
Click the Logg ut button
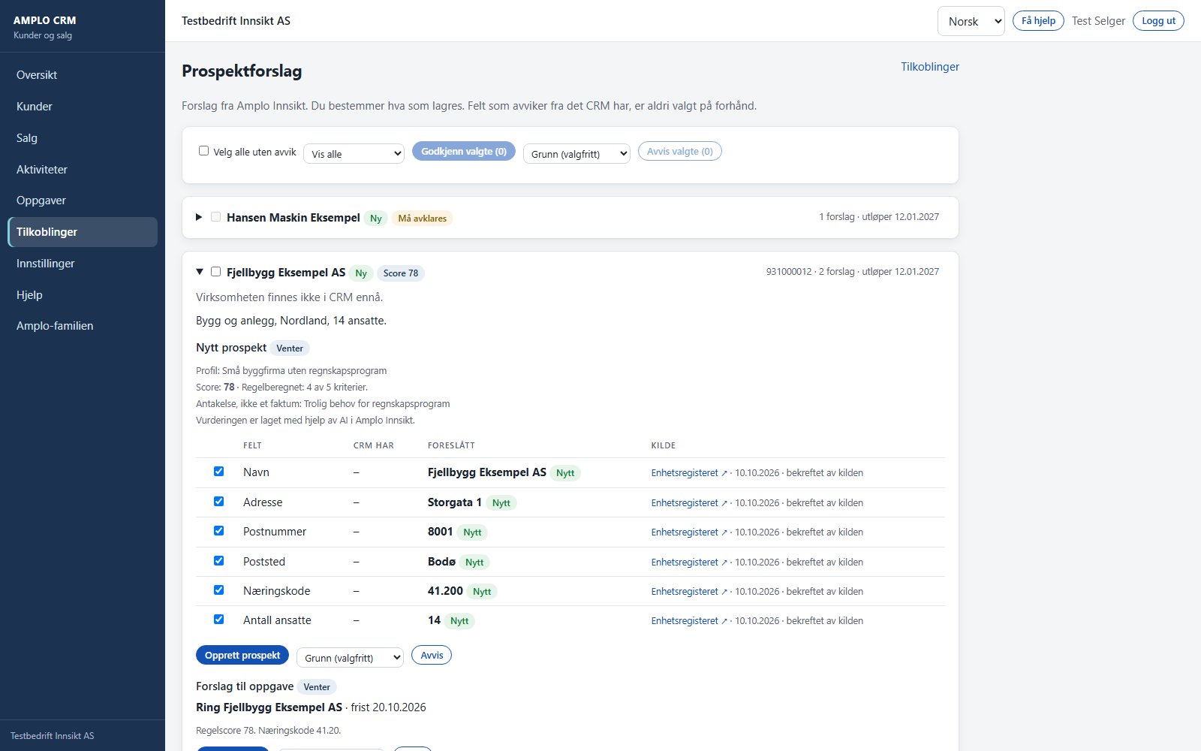point(1158,21)
